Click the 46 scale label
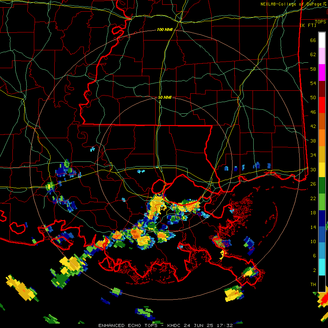This screenshot has height=328, width=328. (313, 112)
